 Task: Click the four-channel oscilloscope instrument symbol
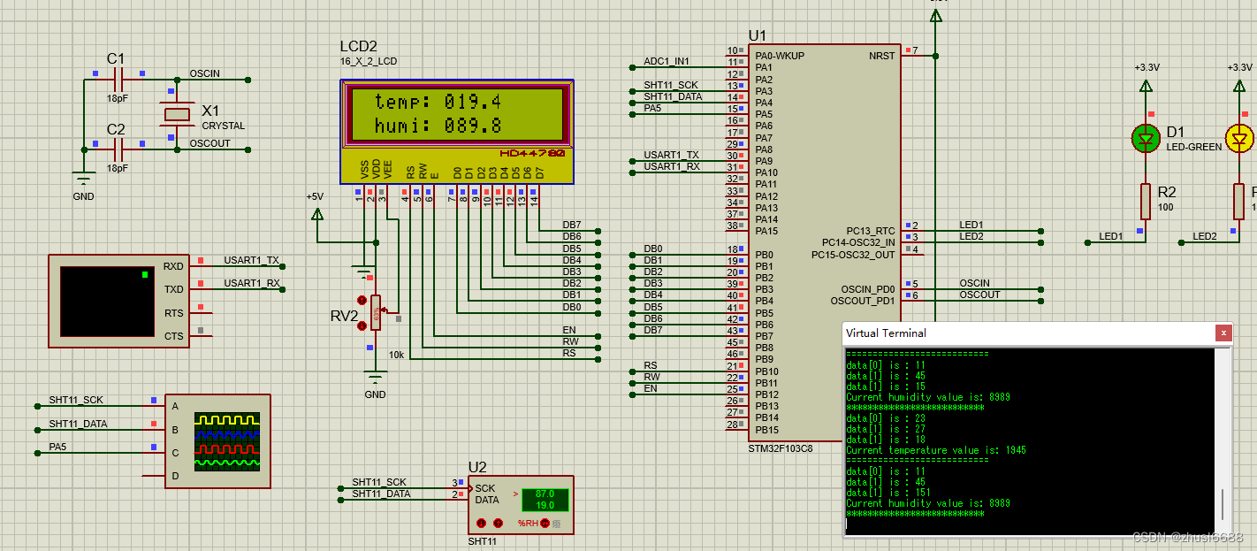[218, 439]
